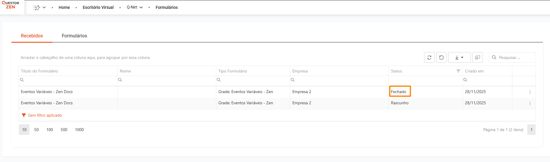The image size is (550, 162).
Task: Click the Status column filter funnel
Action: tap(458, 71)
